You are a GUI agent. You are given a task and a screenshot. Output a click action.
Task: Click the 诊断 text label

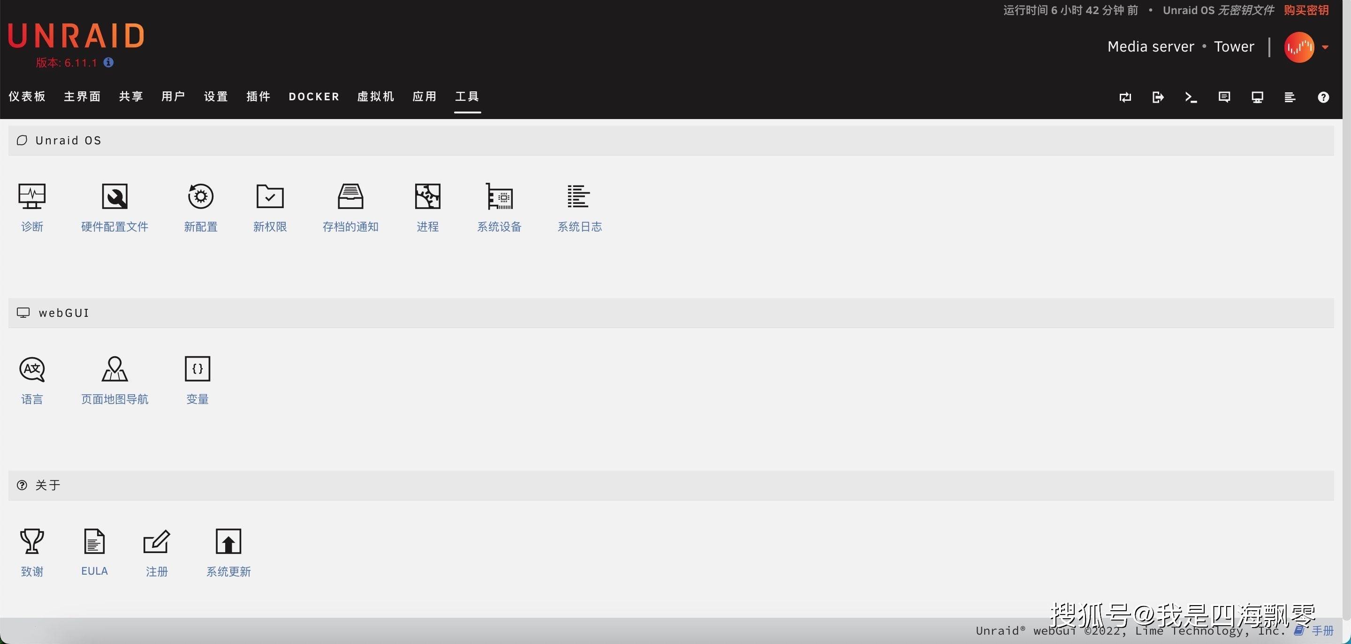32,226
